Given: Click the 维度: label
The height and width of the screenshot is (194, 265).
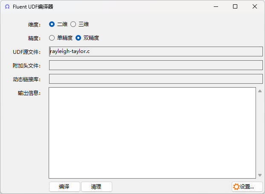Looking at the screenshot, I should (x=35, y=25).
